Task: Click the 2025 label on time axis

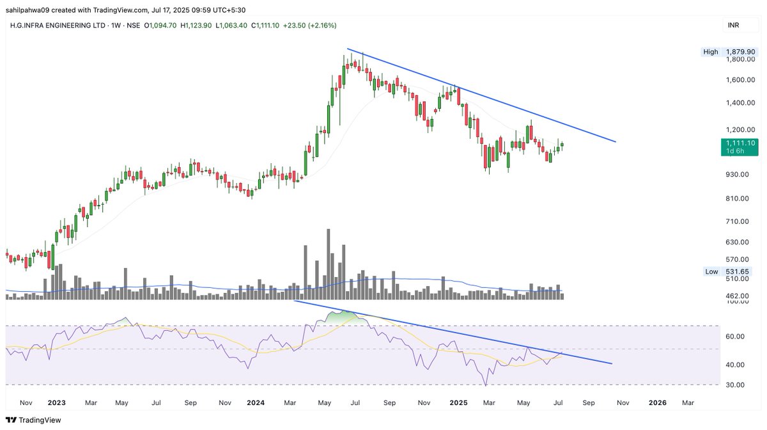Action: [x=458, y=402]
